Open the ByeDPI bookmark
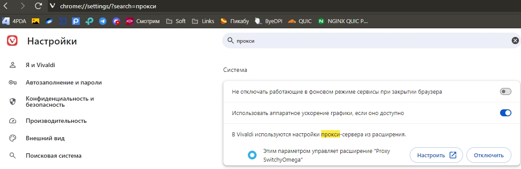 [x=268, y=21]
